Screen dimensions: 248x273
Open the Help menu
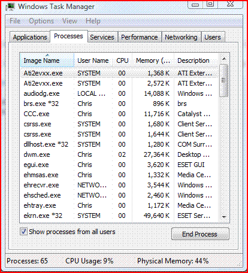click(93, 21)
